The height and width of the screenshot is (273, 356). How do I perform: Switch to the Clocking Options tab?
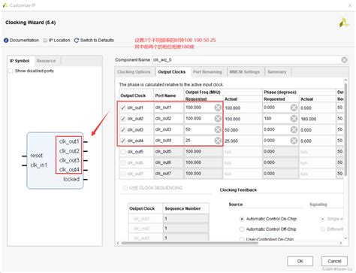tap(134, 72)
